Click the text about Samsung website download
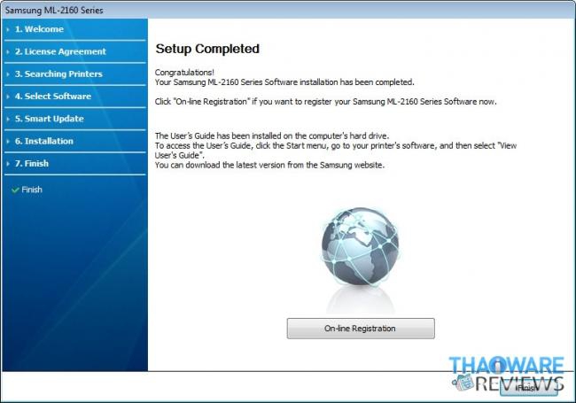The image size is (576, 403). (269, 165)
